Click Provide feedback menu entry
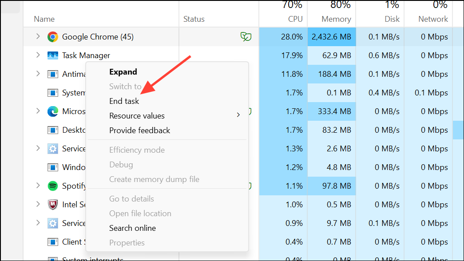This screenshot has width=464, height=261. click(139, 130)
